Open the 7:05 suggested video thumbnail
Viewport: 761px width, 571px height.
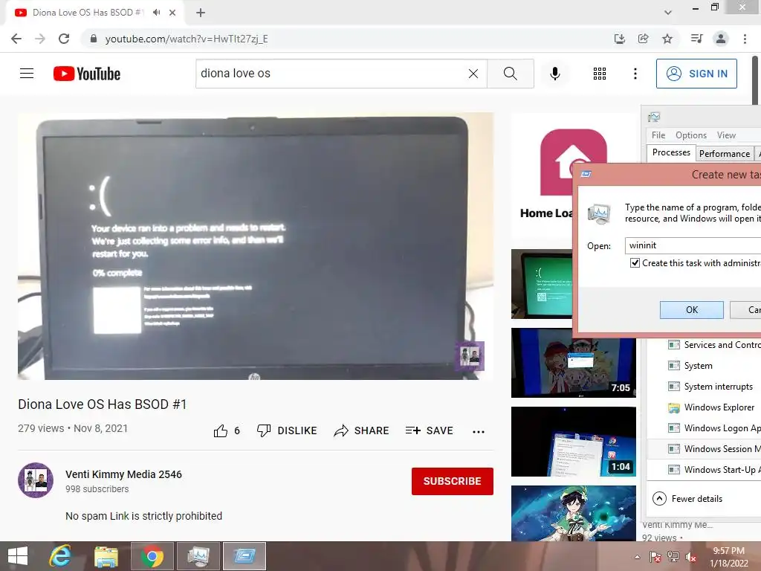click(x=573, y=363)
